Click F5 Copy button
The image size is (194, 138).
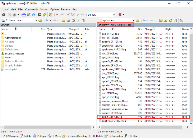pos(39,136)
